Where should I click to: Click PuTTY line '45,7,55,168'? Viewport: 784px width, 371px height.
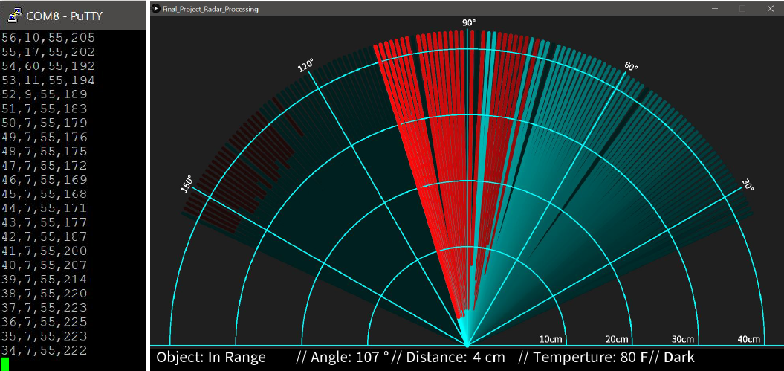click(x=45, y=193)
